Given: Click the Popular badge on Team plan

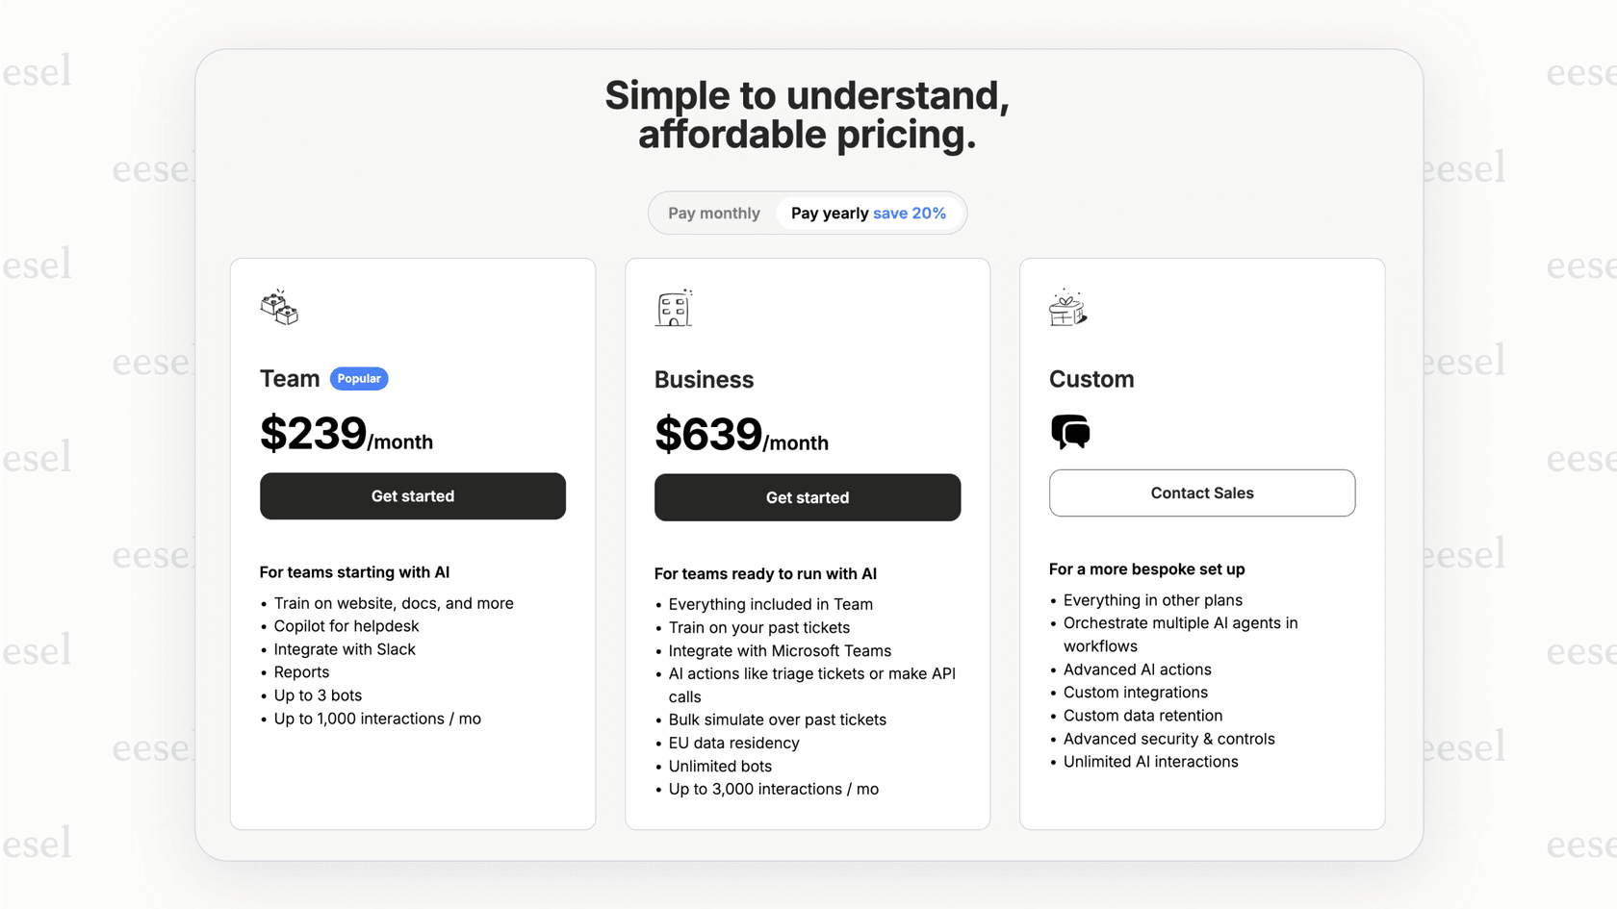Looking at the screenshot, I should pos(359,378).
